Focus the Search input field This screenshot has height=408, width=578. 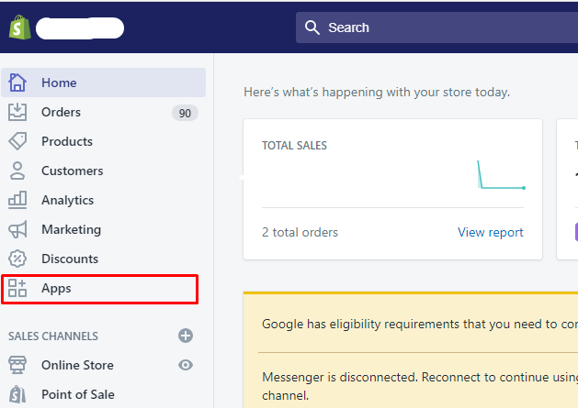tap(436, 28)
